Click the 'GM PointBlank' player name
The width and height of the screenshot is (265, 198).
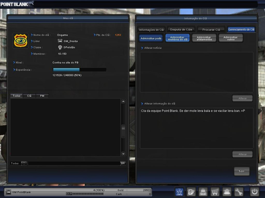pos(22,192)
